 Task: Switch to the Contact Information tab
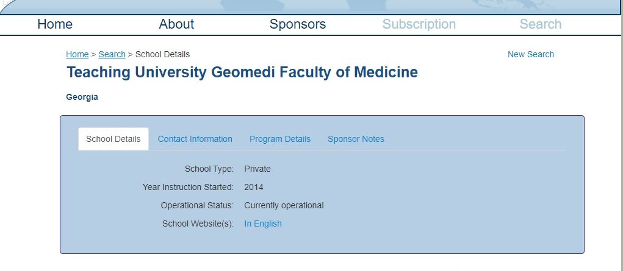click(195, 139)
